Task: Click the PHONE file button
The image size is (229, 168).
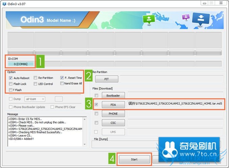Action: pos(113,114)
